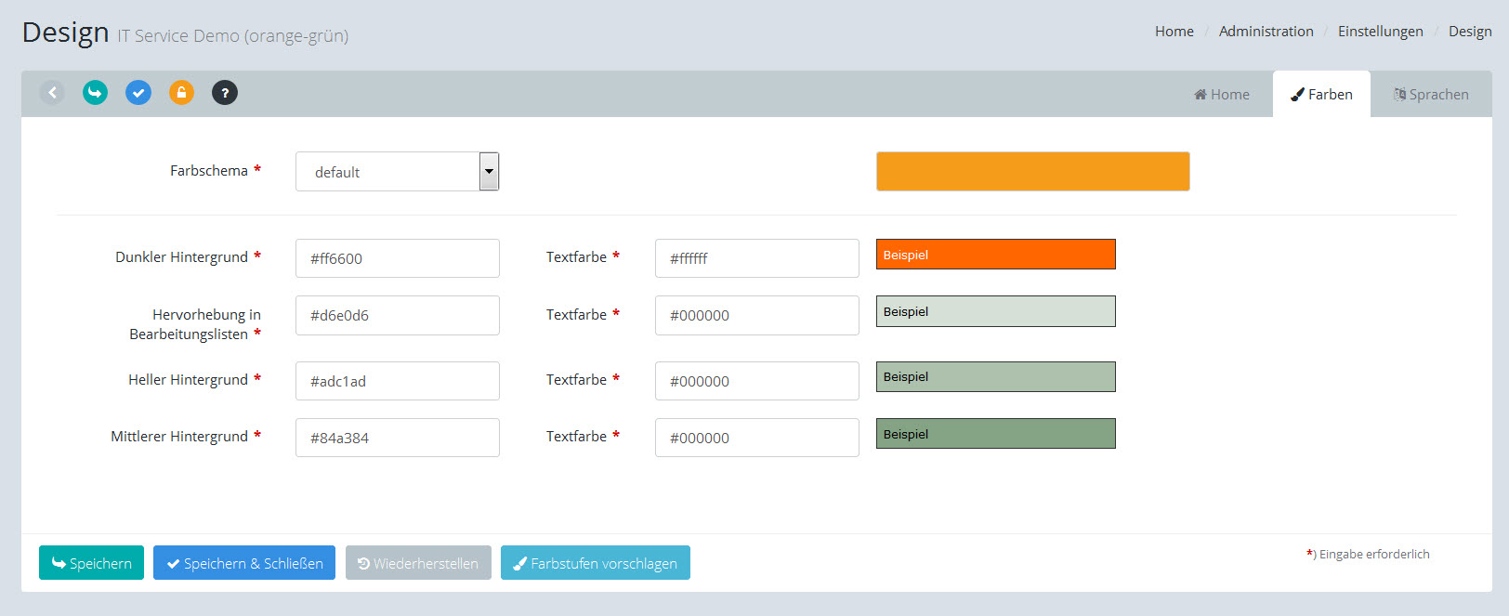
Task: Click the orange unlock padlock icon
Action: [x=181, y=93]
